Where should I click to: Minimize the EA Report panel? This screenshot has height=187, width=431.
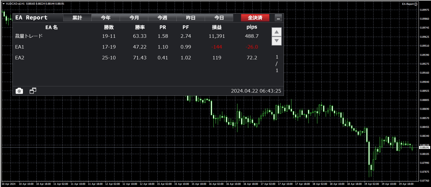coord(278,18)
